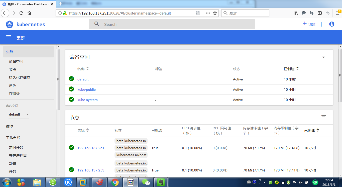
Task: Click the Kubernetes helm logo icon
Action: pyautogui.click(x=10, y=24)
